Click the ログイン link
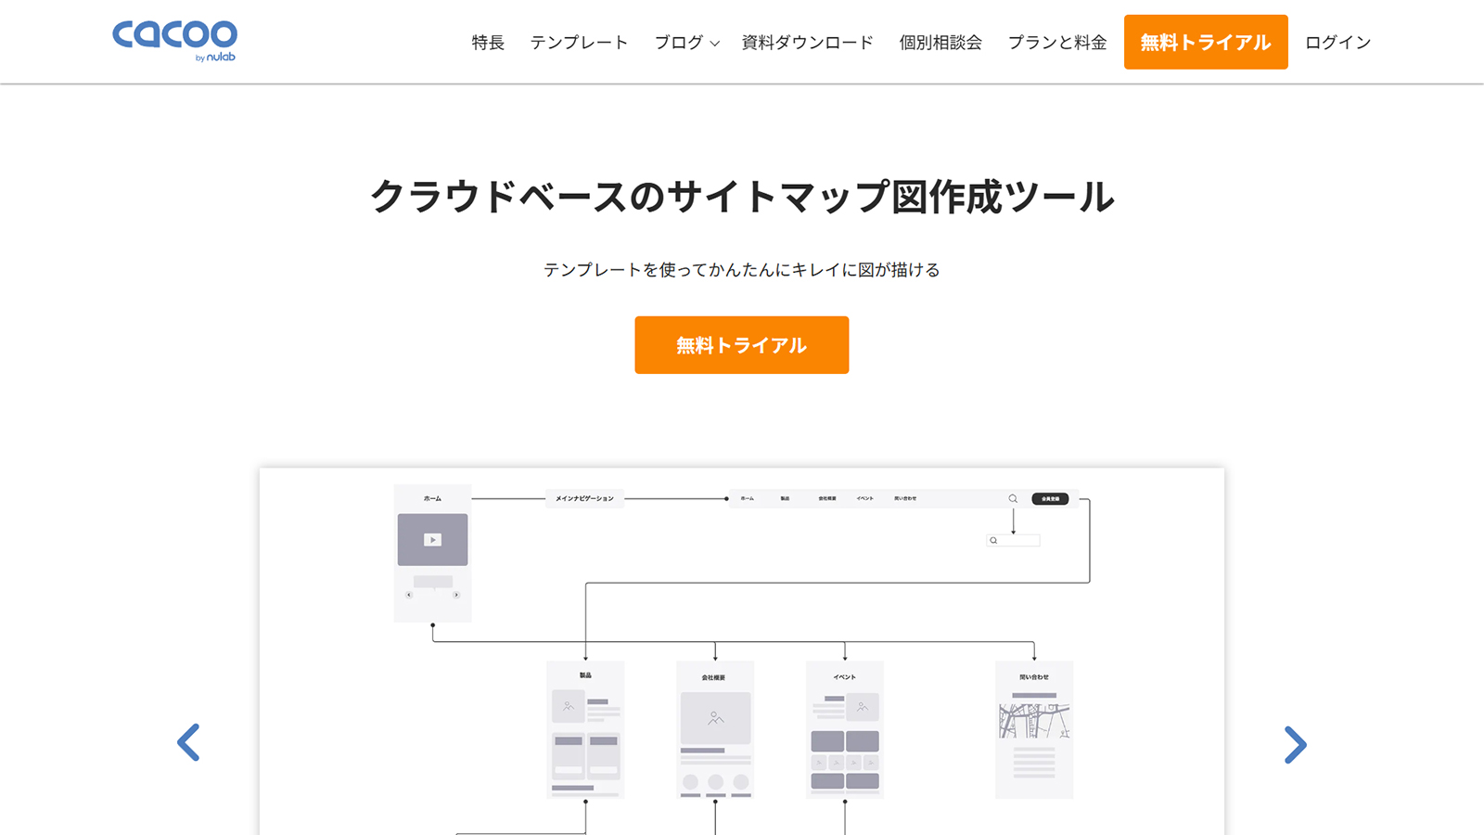Image resolution: width=1484 pixels, height=835 pixels. [1337, 43]
